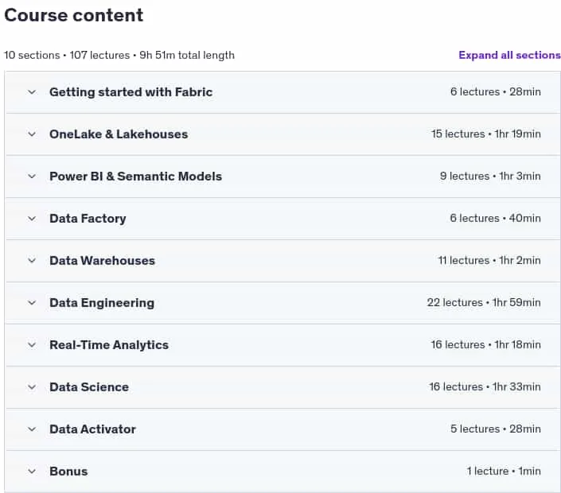Click the Bonus 1 lecture duration text
561x493 pixels.
click(504, 472)
